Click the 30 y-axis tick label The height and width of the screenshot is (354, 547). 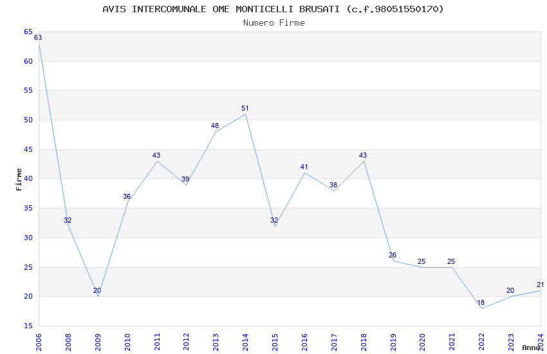tap(28, 238)
